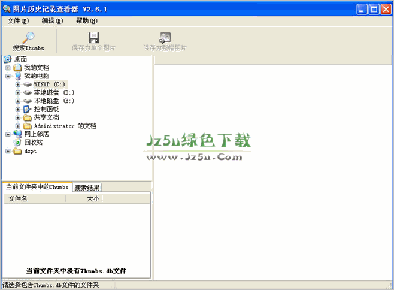Image resolution: width=394 pixels, height=290 pixels.
Task: Click the 本地磁盘 (D:) drive icon
Action: (x=27, y=93)
